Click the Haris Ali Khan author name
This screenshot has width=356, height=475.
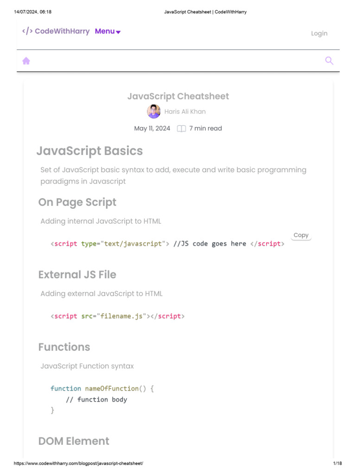pos(185,111)
